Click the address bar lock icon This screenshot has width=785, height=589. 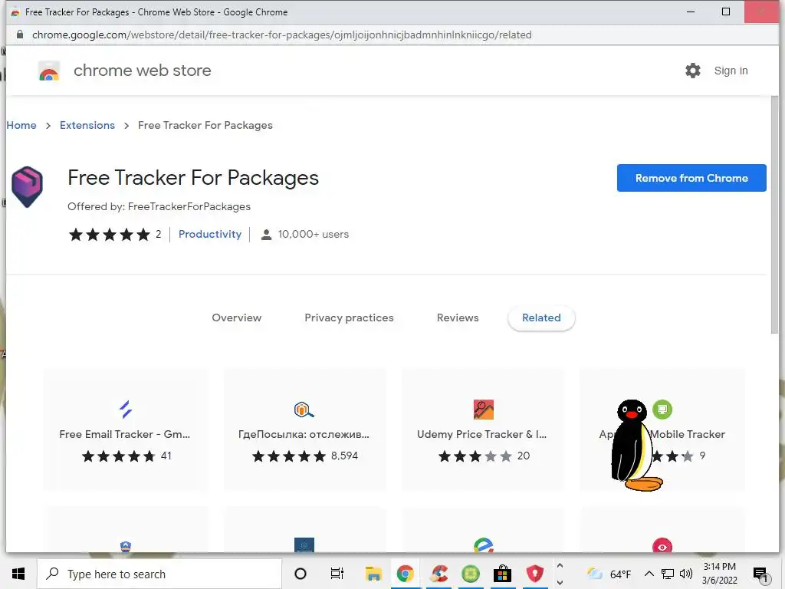point(19,35)
